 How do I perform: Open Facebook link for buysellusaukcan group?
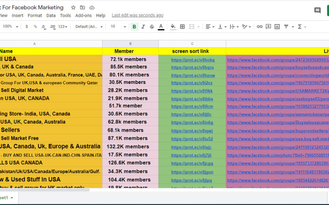point(278,68)
